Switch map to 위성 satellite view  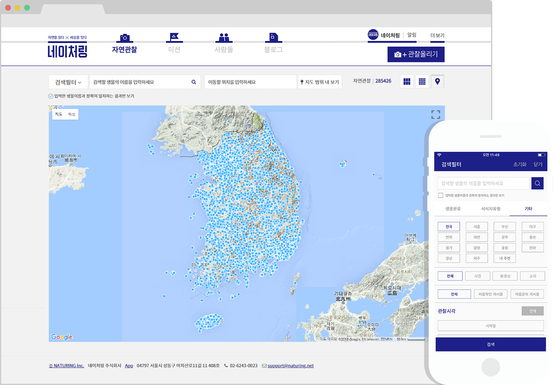(x=72, y=114)
